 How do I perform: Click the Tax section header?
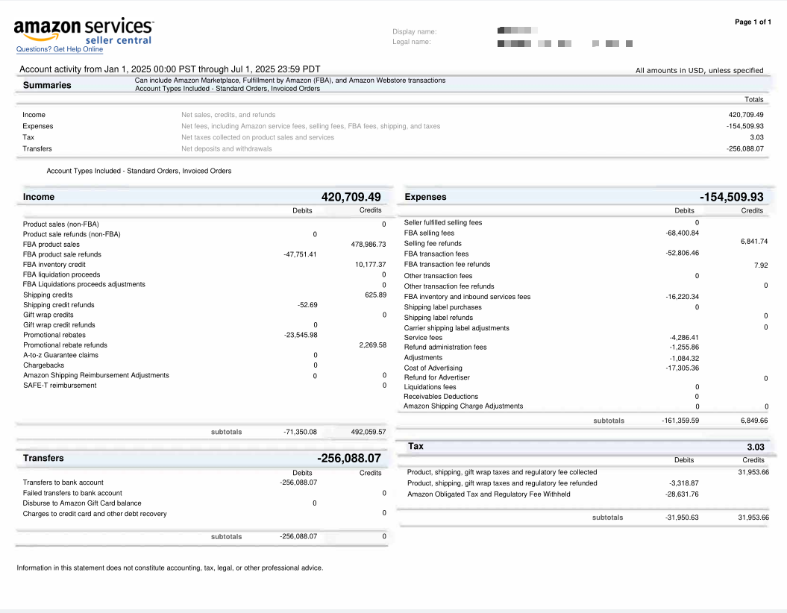coord(416,446)
